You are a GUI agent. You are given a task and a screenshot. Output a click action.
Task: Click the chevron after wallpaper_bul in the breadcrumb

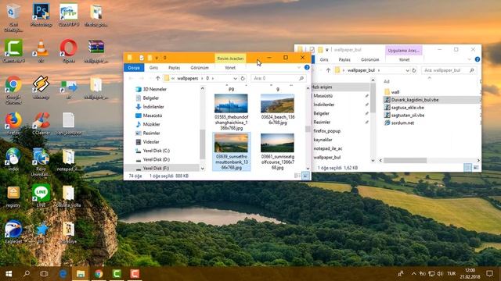coord(379,70)
